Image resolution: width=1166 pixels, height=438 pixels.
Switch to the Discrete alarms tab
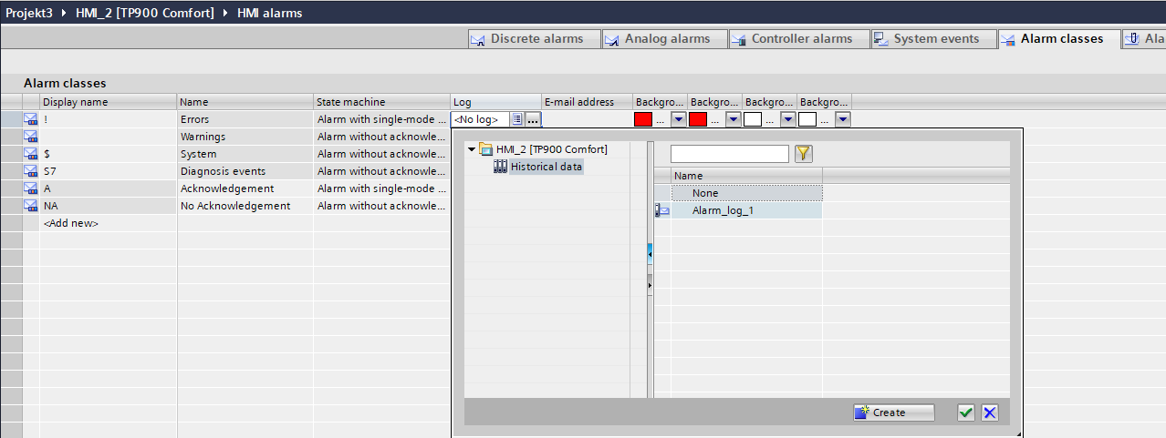point(534,39)
